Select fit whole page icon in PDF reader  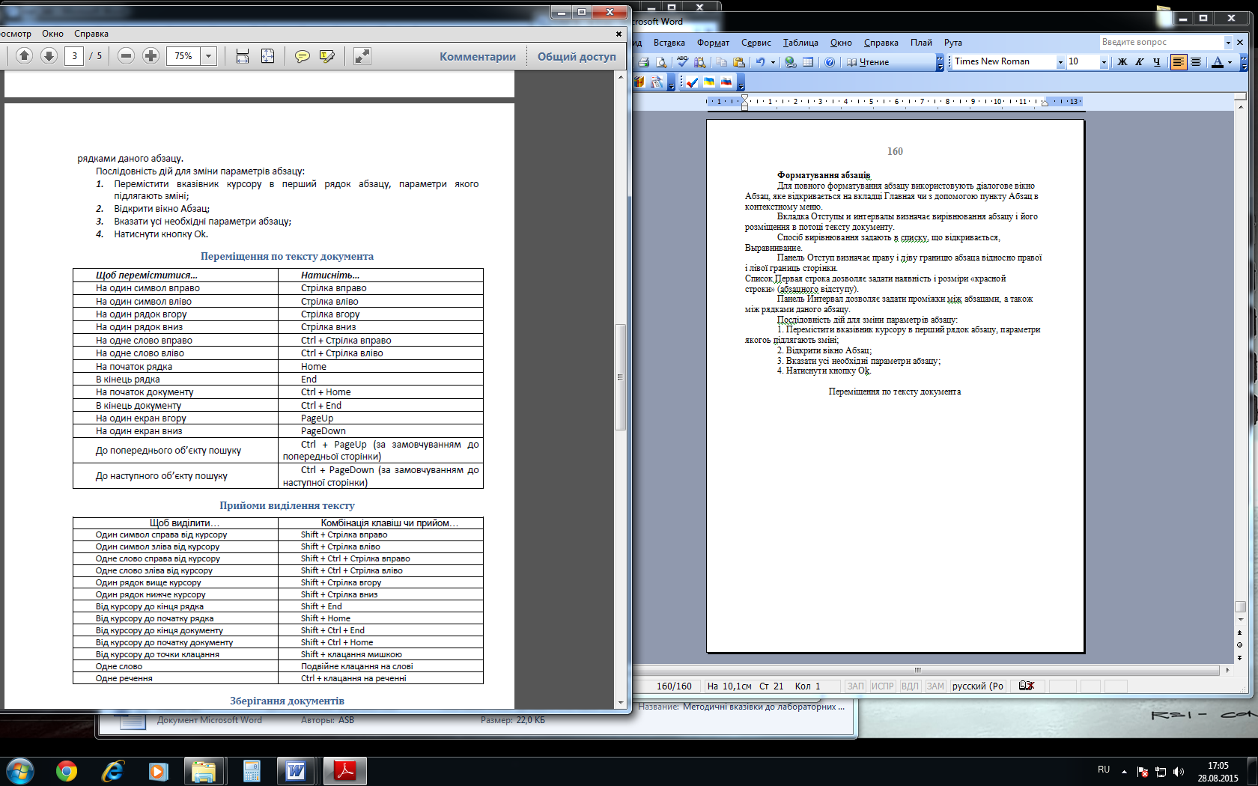[x=267, y=56]
